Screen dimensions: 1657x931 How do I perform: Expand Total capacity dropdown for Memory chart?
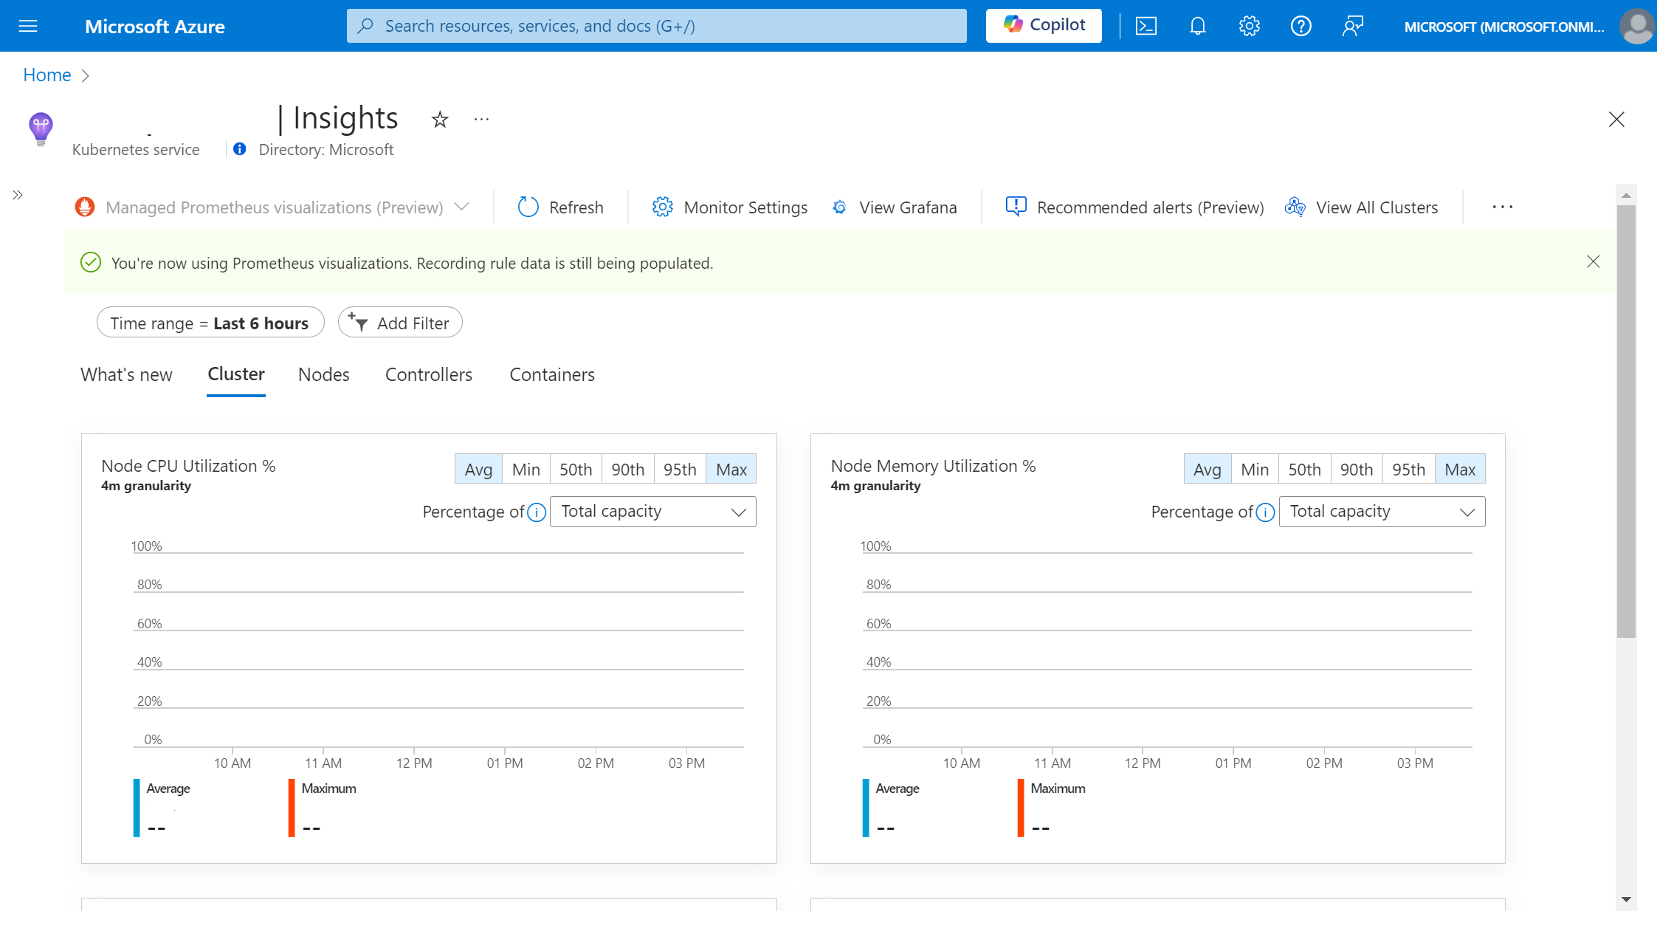pyautogui.click(x=1379, y=511)
